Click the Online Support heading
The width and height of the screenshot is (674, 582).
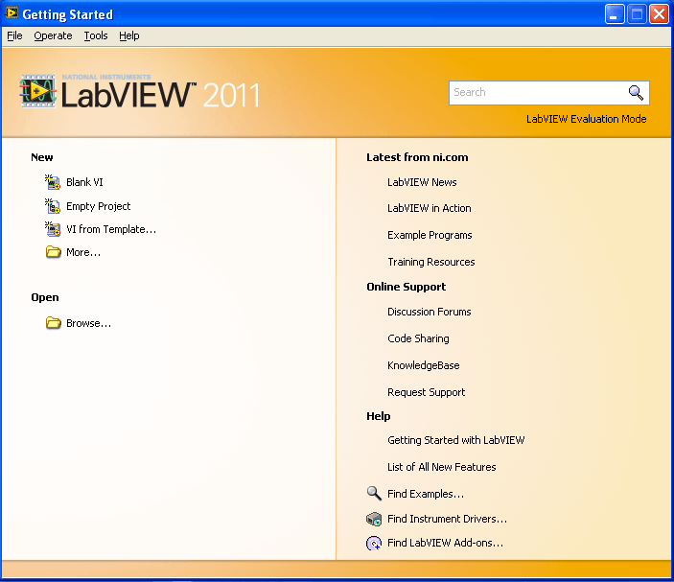click(406, 287)
